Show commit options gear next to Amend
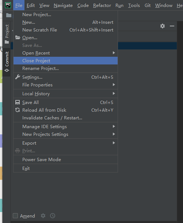The image size is (183, 223). (x=43, y=216)
